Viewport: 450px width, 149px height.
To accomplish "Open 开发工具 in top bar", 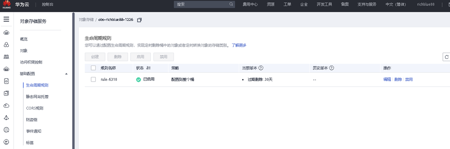I will tap(324, 4).
